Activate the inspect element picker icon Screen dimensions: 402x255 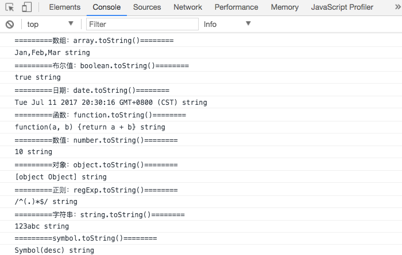tap(10, 7)
